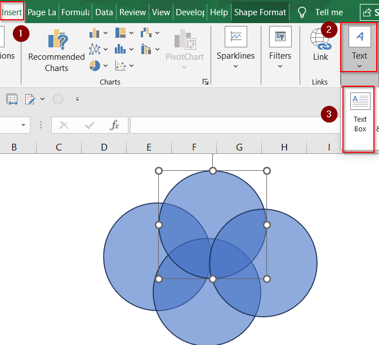Expand combo chart dropdown arrow

tap(157, 50)
